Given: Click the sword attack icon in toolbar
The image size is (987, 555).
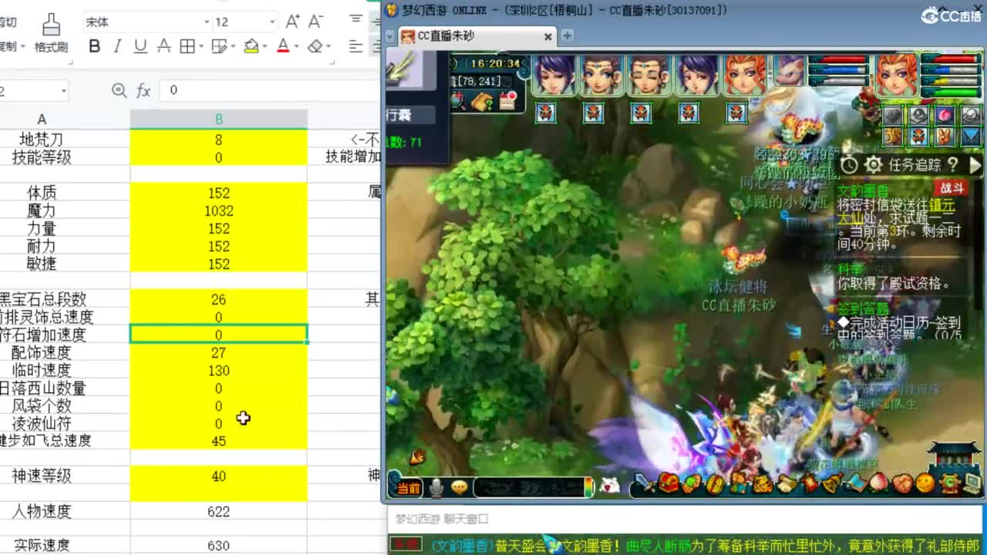Looking at the screenshot, I should point(643,483).
